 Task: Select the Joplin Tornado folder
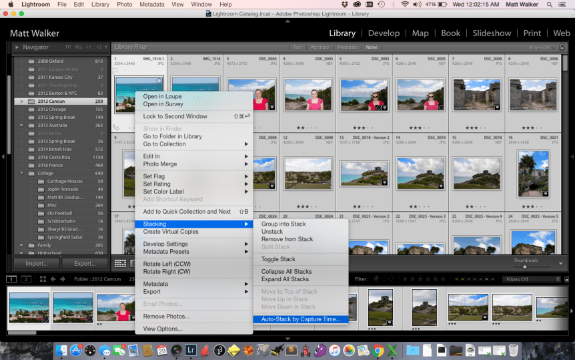click(61, 189)
